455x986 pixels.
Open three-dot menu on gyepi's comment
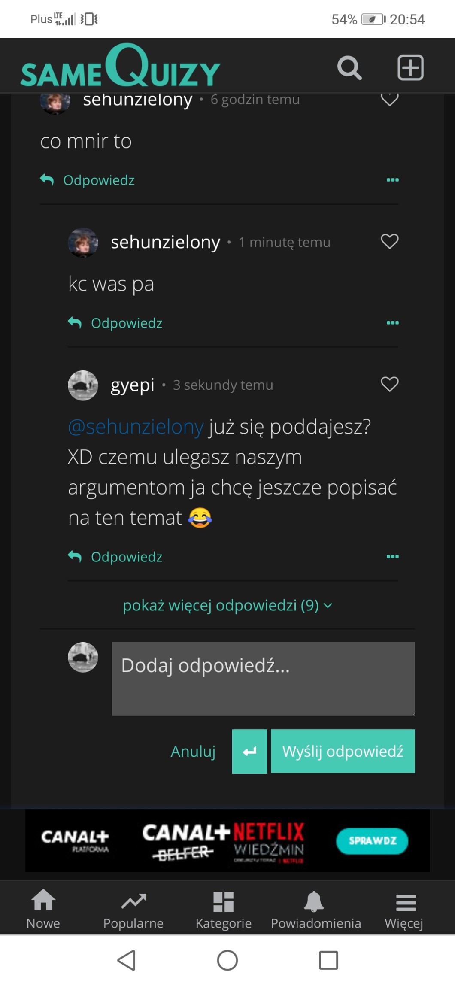pos(392,557)
